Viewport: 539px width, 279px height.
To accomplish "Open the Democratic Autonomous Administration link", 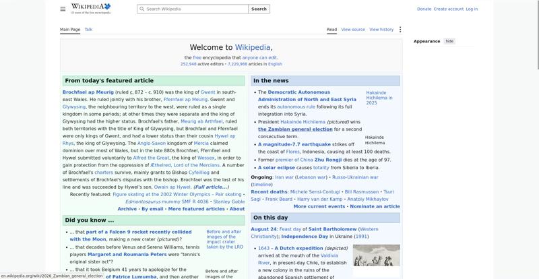I will click(x=307, y=96).
